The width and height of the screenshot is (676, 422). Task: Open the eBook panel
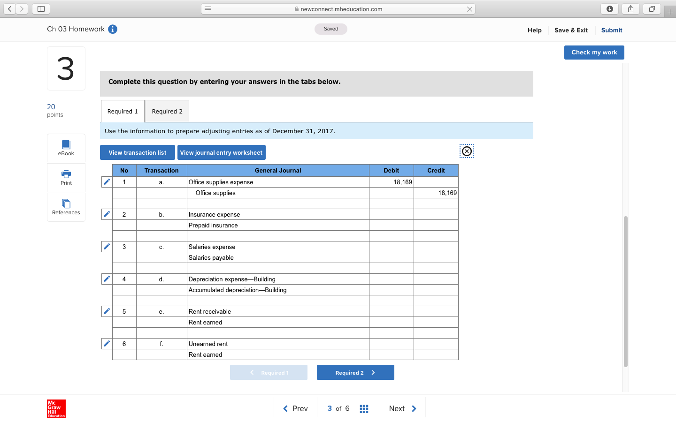[x=66, y=148]
